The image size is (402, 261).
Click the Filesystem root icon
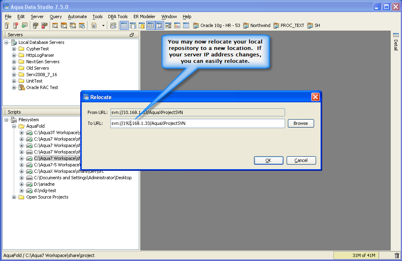[14, 120]
